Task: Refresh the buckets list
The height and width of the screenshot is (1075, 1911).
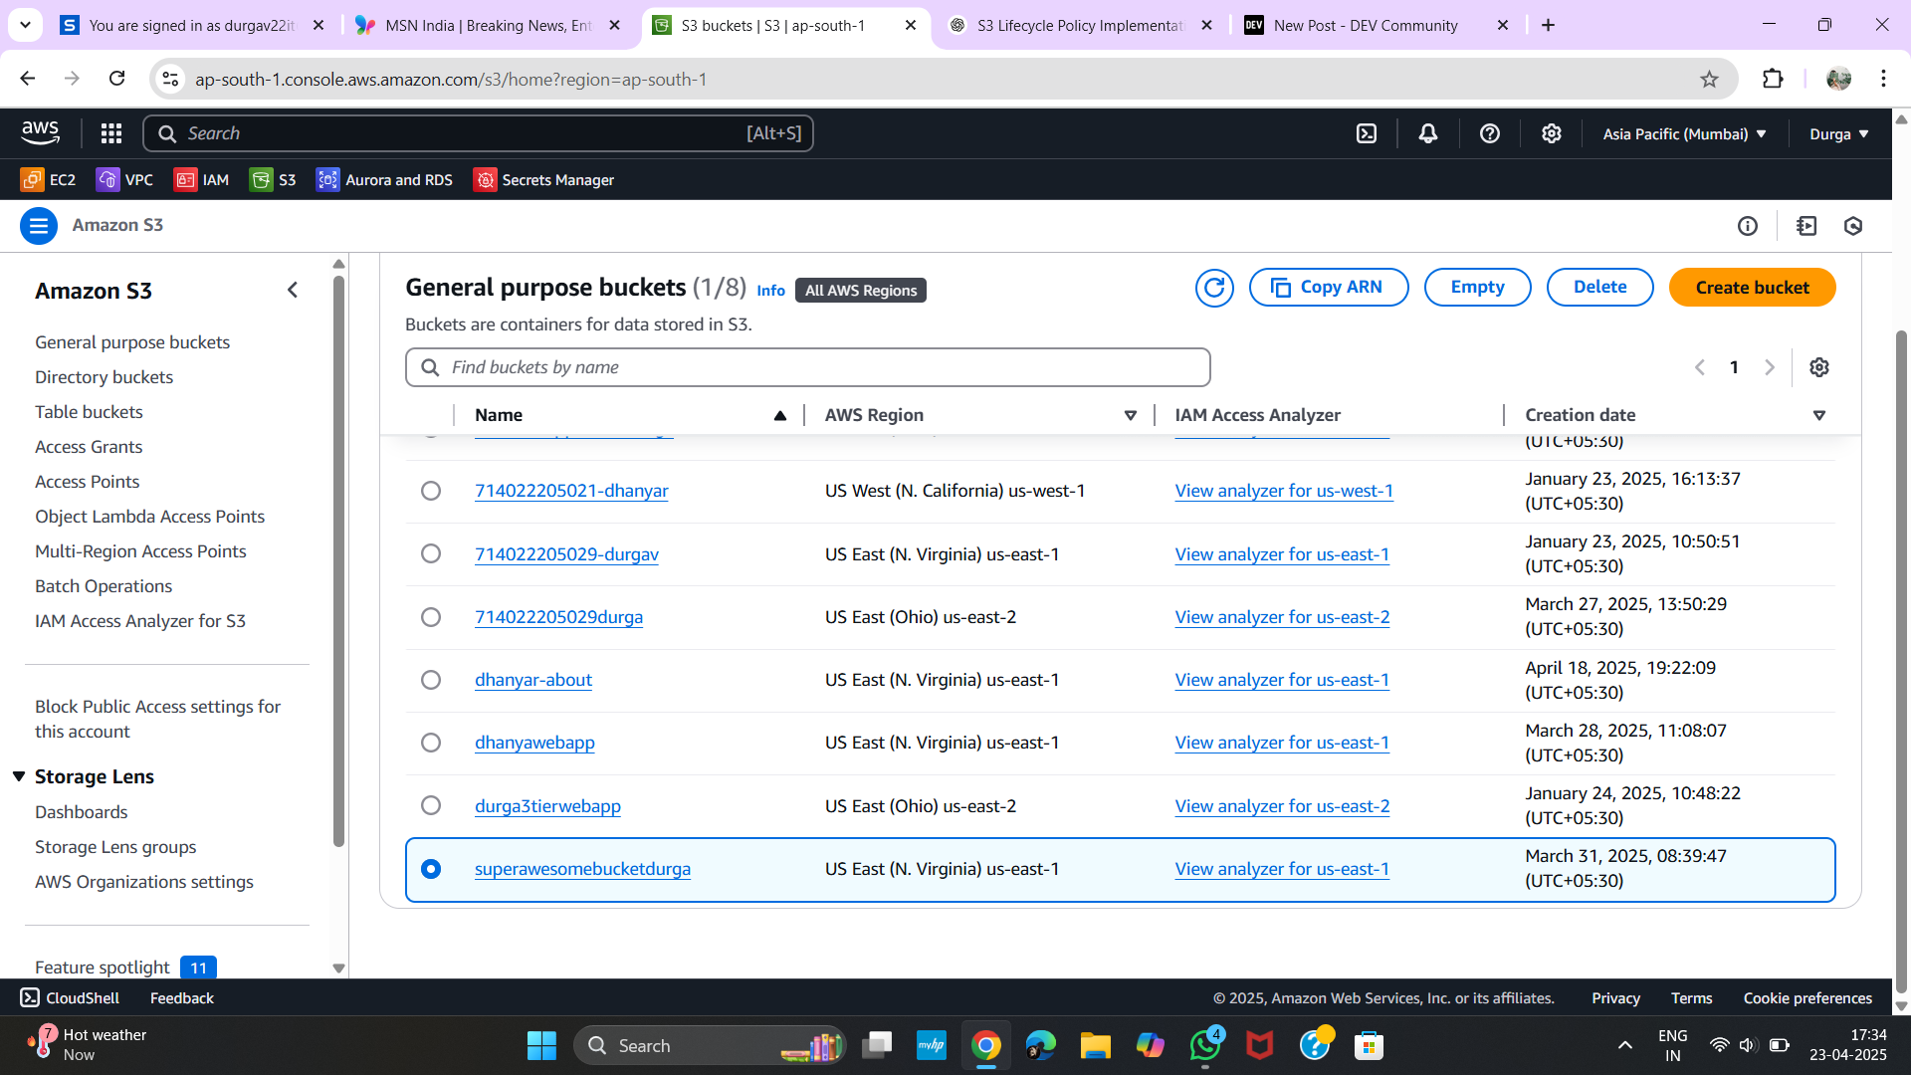Action: coord(1214,288)
